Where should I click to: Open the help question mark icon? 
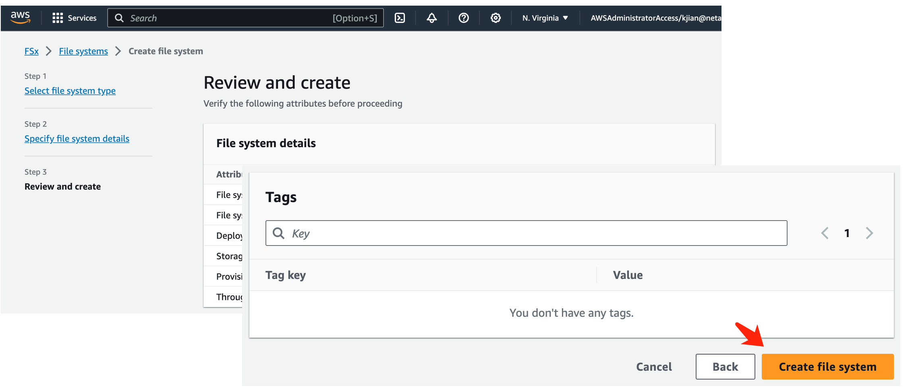[464, 18]
